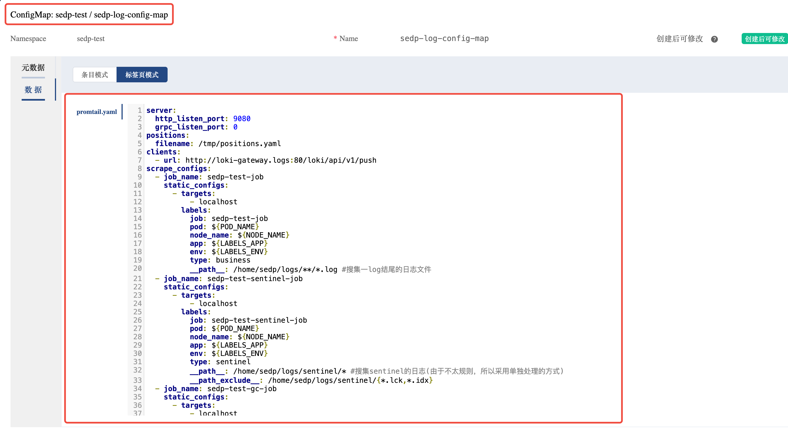Open the 数据 side tab
788x428 pixels.
[x=33, y=90]
